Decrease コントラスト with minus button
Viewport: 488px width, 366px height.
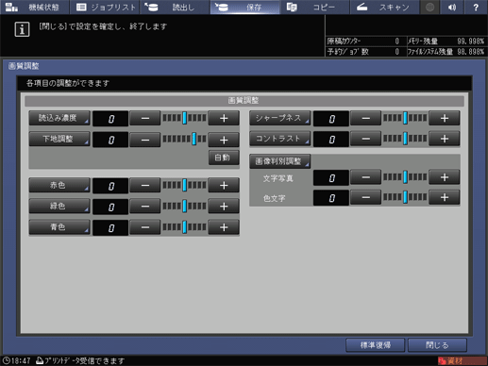coord(365,139)
